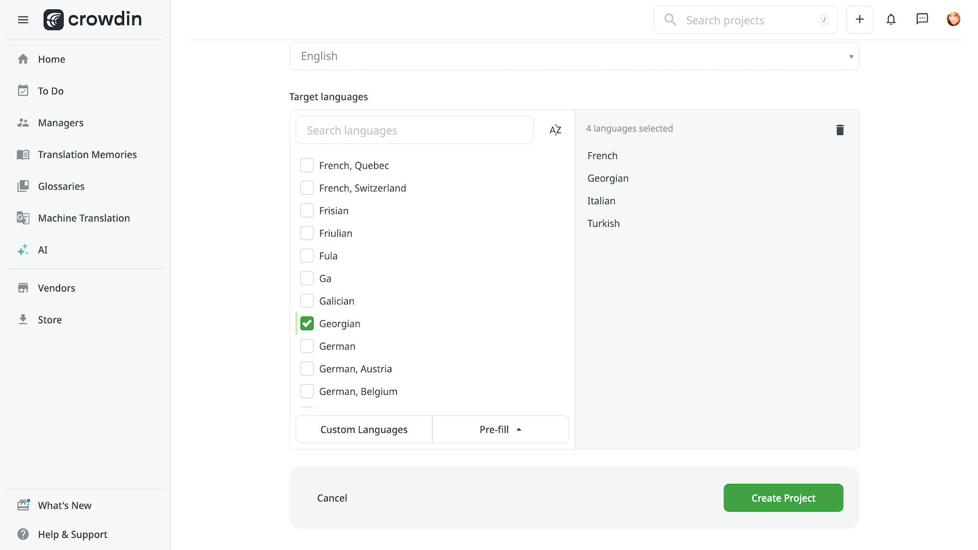
Task: Open user profile avatar
Action: pyautogui.click(x=953, y=20)
